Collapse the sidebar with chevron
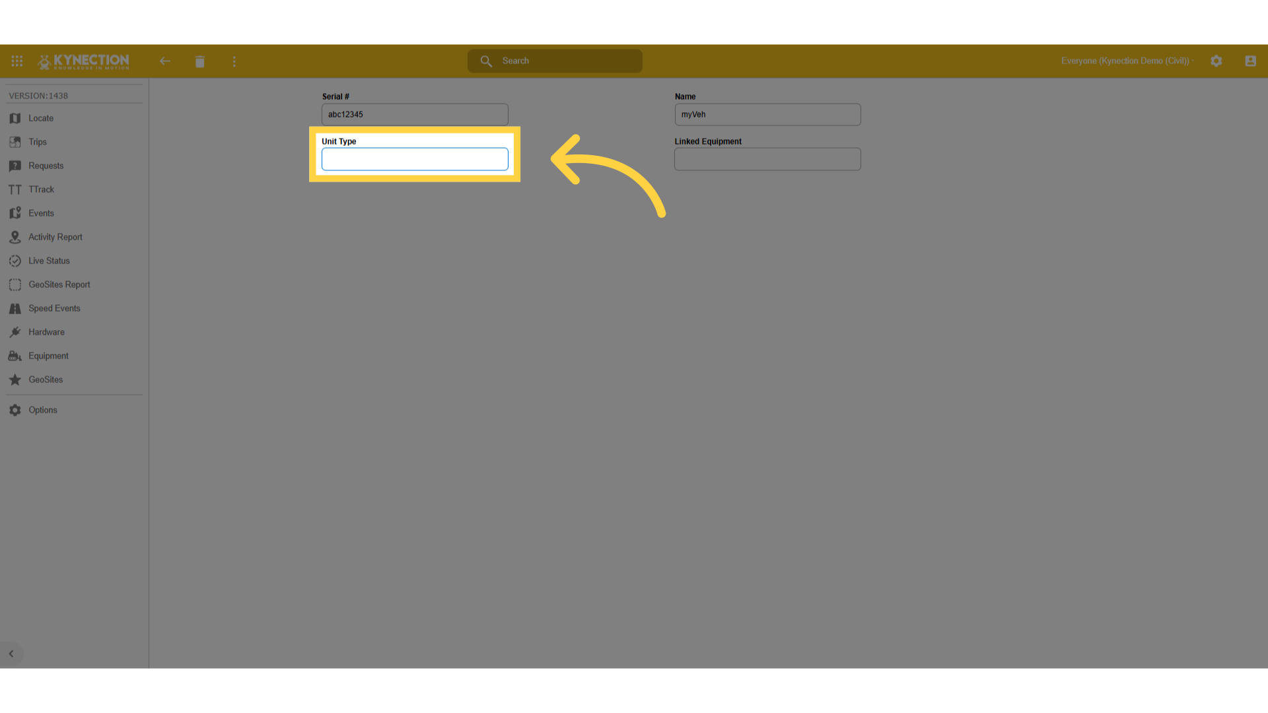 pyautogui.click(x=11, y=654)
